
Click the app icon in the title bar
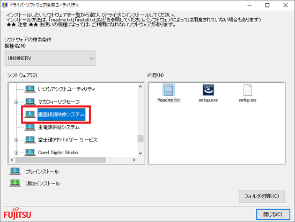pyautogui.click(x=5, y=5)
